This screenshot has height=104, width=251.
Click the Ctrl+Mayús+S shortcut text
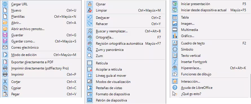(x=66, y=41)
